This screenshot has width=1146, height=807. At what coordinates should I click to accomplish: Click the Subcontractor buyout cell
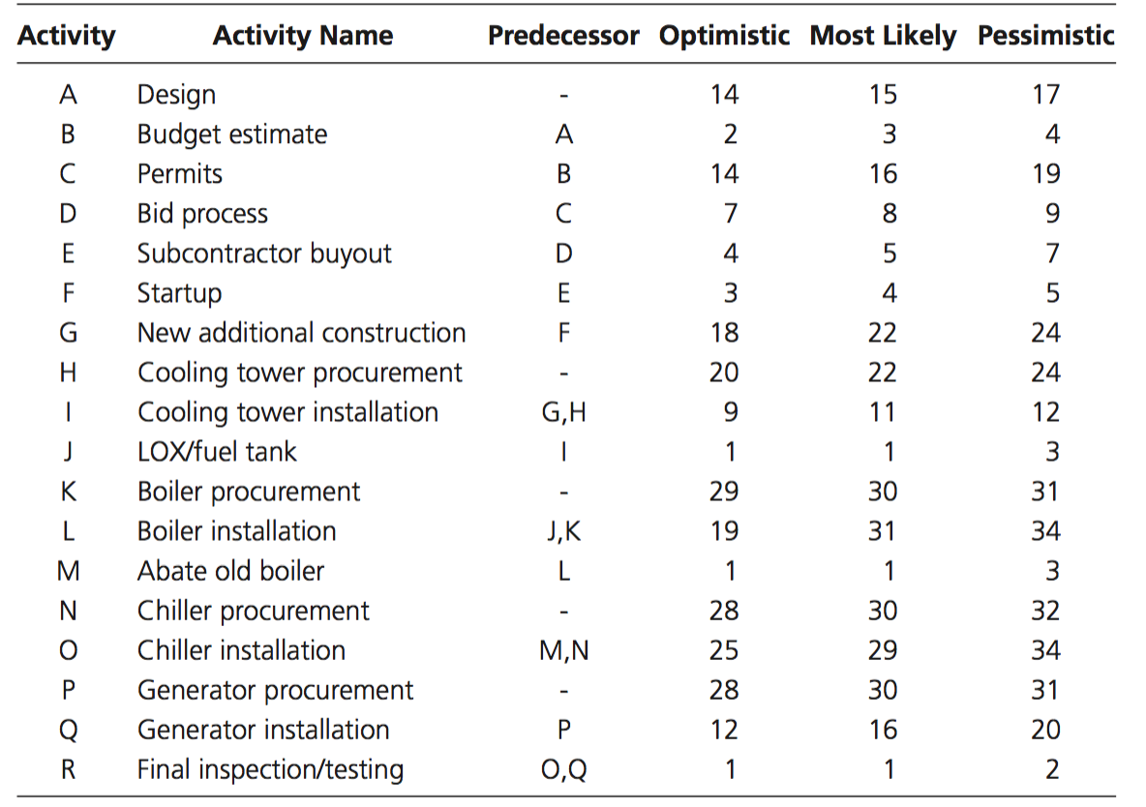tap(264, 254)
